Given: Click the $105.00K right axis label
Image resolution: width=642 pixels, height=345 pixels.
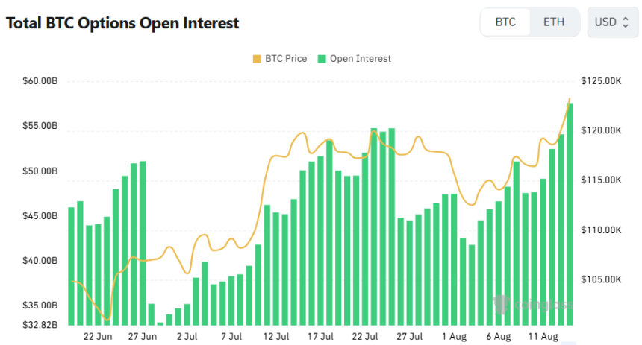Looking at the screenshot, I should point(601,279).
